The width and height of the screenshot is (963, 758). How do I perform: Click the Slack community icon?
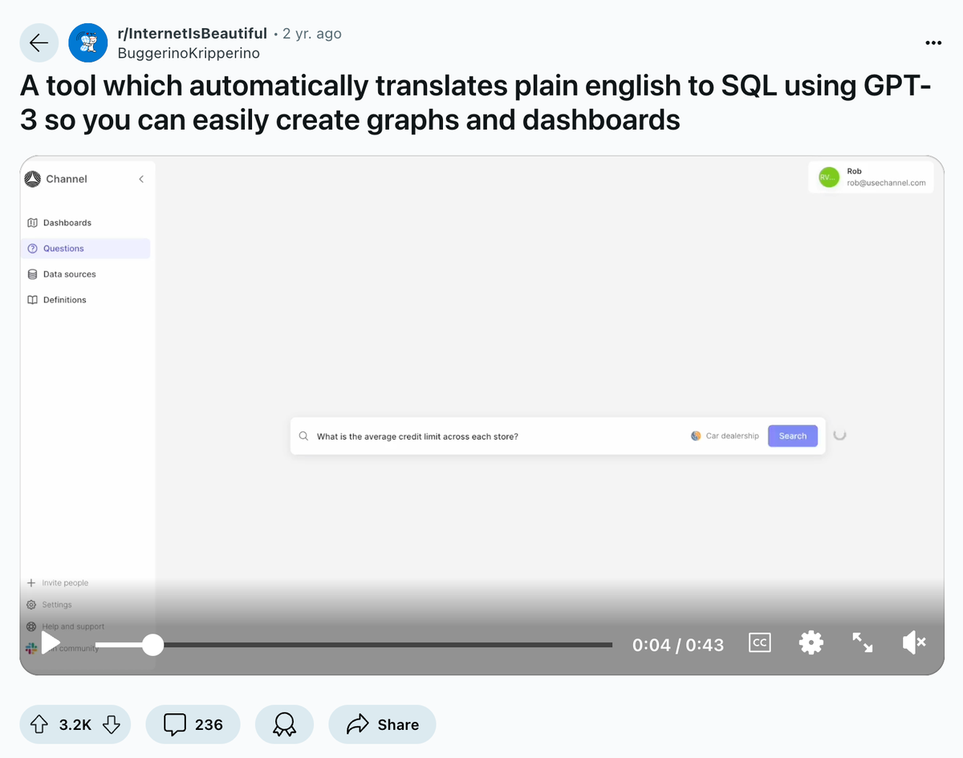31,648
